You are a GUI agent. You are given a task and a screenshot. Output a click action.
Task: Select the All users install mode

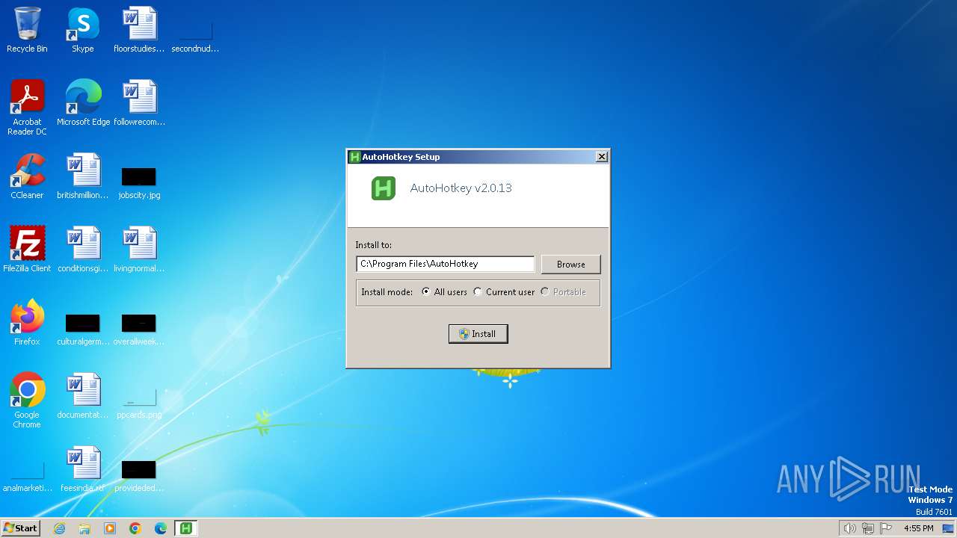coord(444,292)
